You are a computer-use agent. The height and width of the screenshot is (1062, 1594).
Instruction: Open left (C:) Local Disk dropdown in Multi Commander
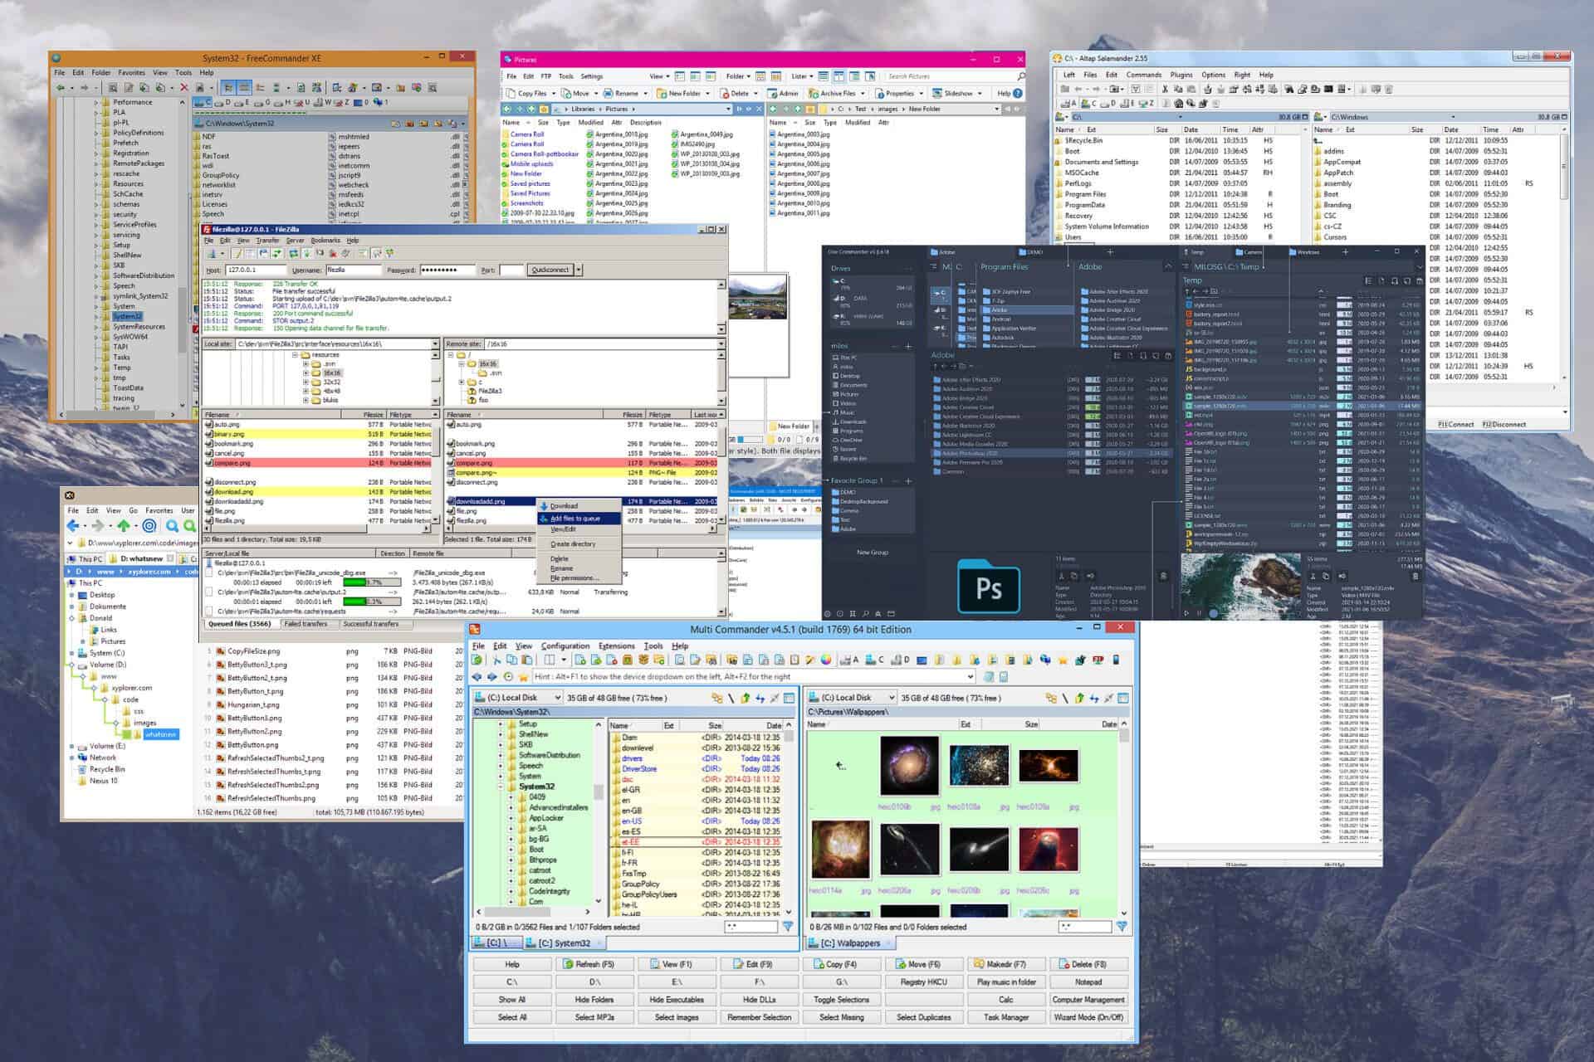tap(557, 698)
